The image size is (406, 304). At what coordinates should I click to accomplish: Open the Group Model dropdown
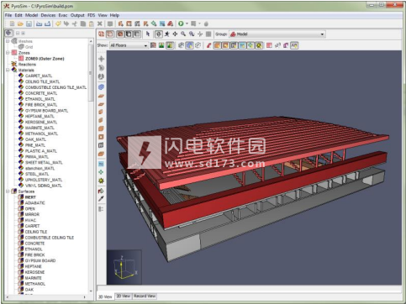(277, 34)
